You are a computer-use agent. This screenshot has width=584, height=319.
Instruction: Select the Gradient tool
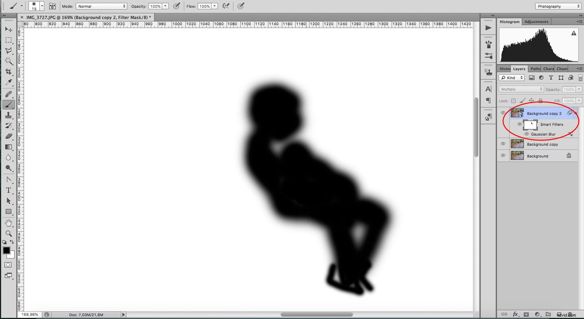[x=9, y=146]
